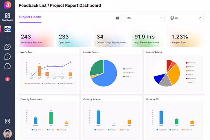
Task: Switch to the Project Health tab
Action: [30, 17]
